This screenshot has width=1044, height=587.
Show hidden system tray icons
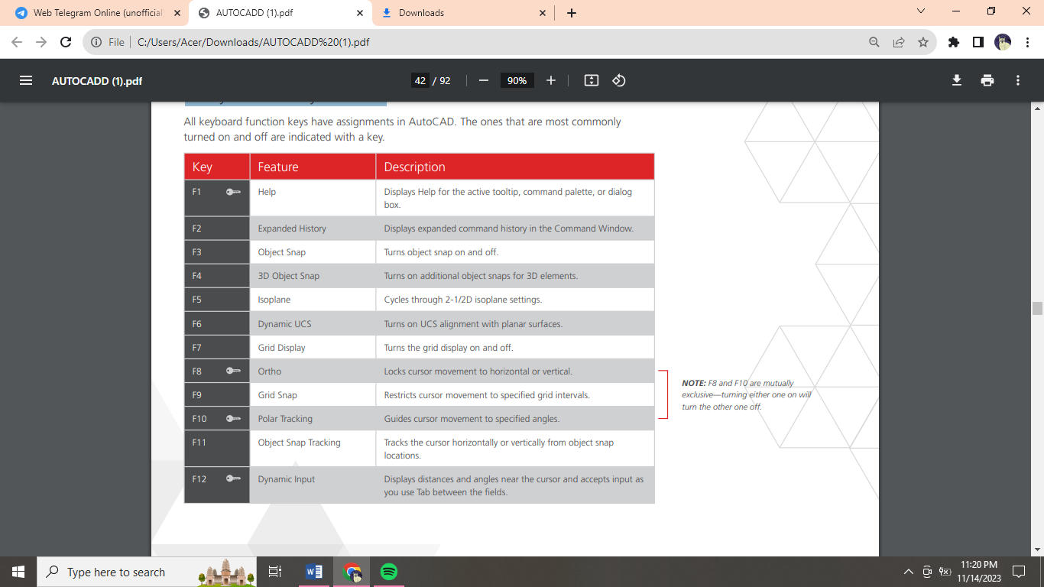pyautogui.click(x=908, y=572)
